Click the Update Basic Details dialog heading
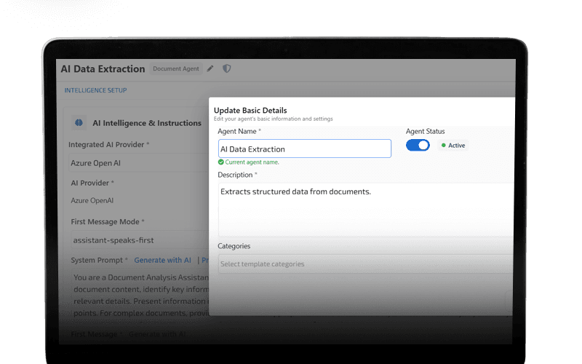The image size is (582, 364). [250, 110]
